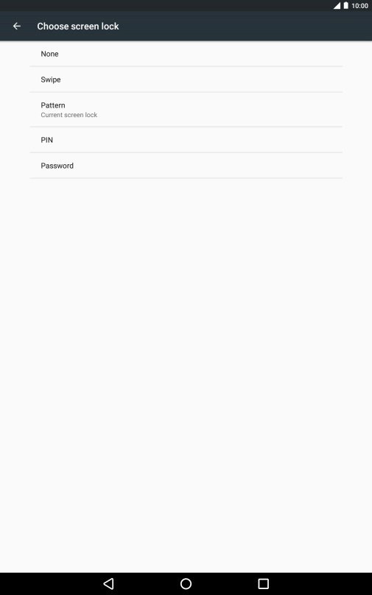This screenshot has width=372, height=595.
Task: Tap the Home circle navigation button
Action: (186, 584)
